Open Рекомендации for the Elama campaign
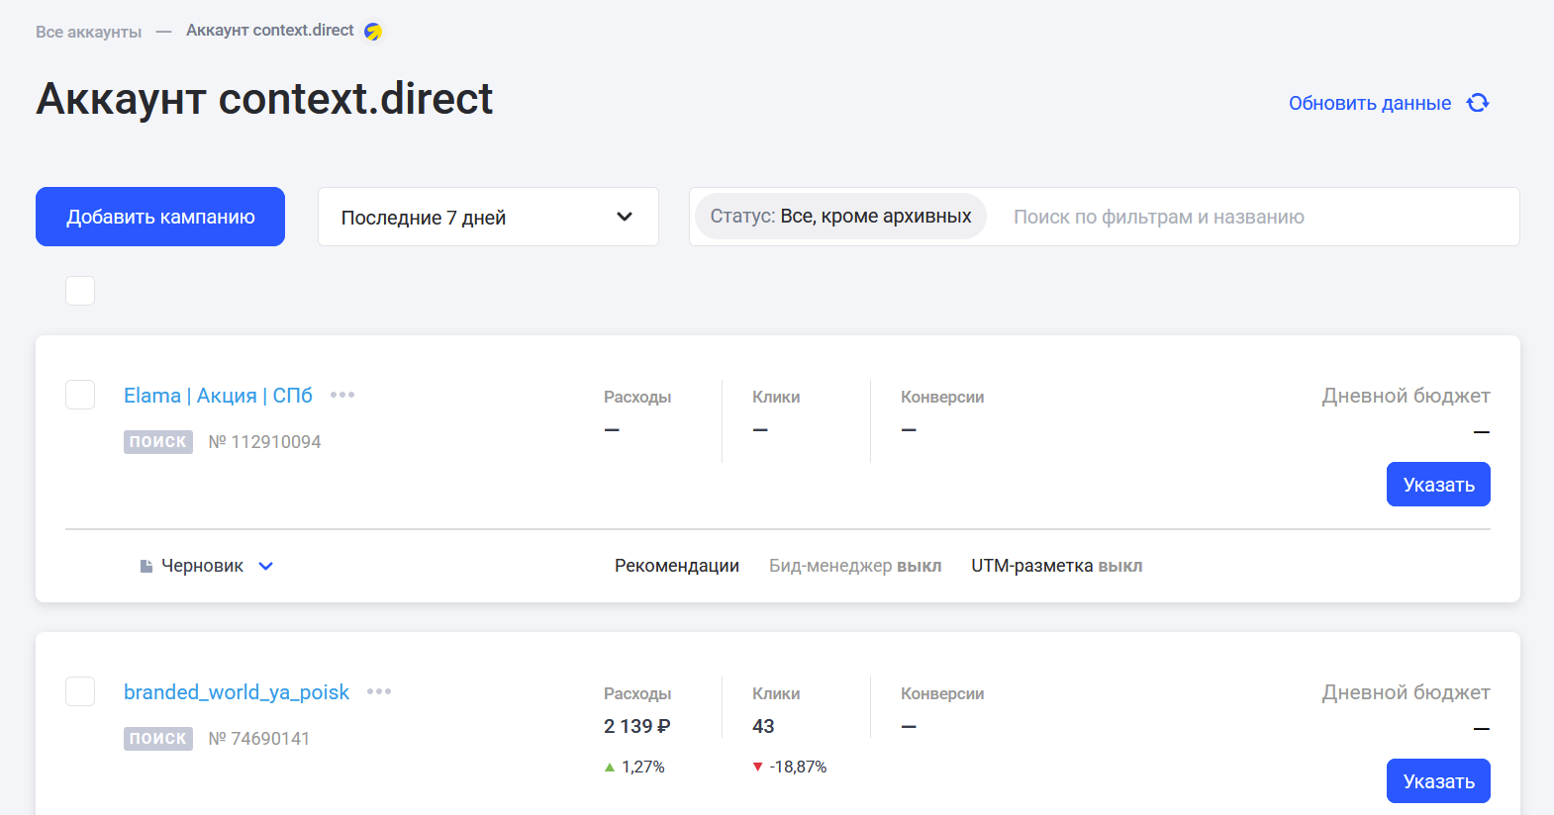The width and height of the screenshot is (1554, 815). [x=676, y=566]
